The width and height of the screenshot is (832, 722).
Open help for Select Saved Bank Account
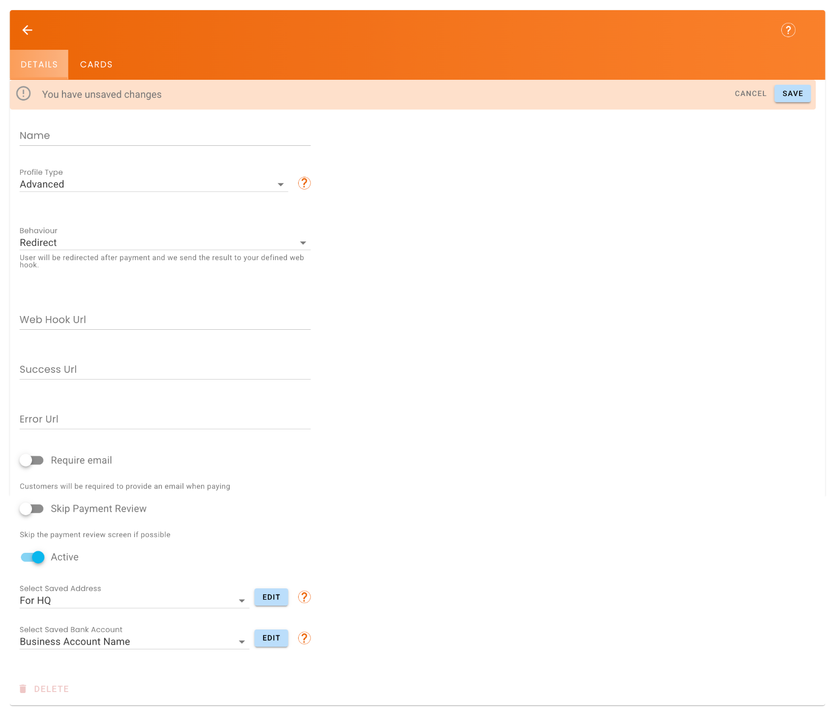coord(304,638)
